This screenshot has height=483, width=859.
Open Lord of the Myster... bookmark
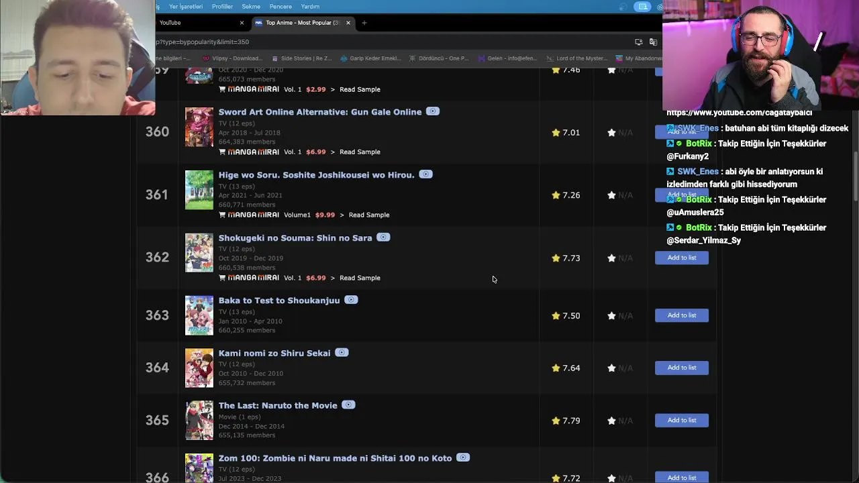tap(577, 58)
